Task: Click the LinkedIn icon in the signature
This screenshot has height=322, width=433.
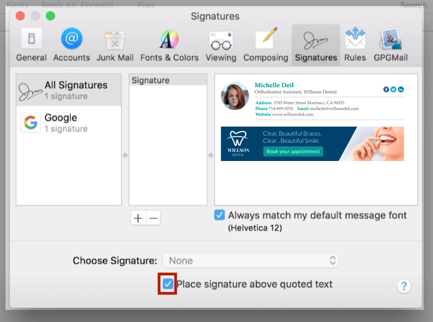Action: pyautogui.click(x=401, y=89)
